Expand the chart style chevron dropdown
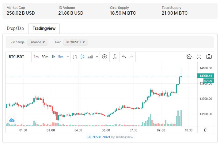220x145 pixels. pos(97,57)
